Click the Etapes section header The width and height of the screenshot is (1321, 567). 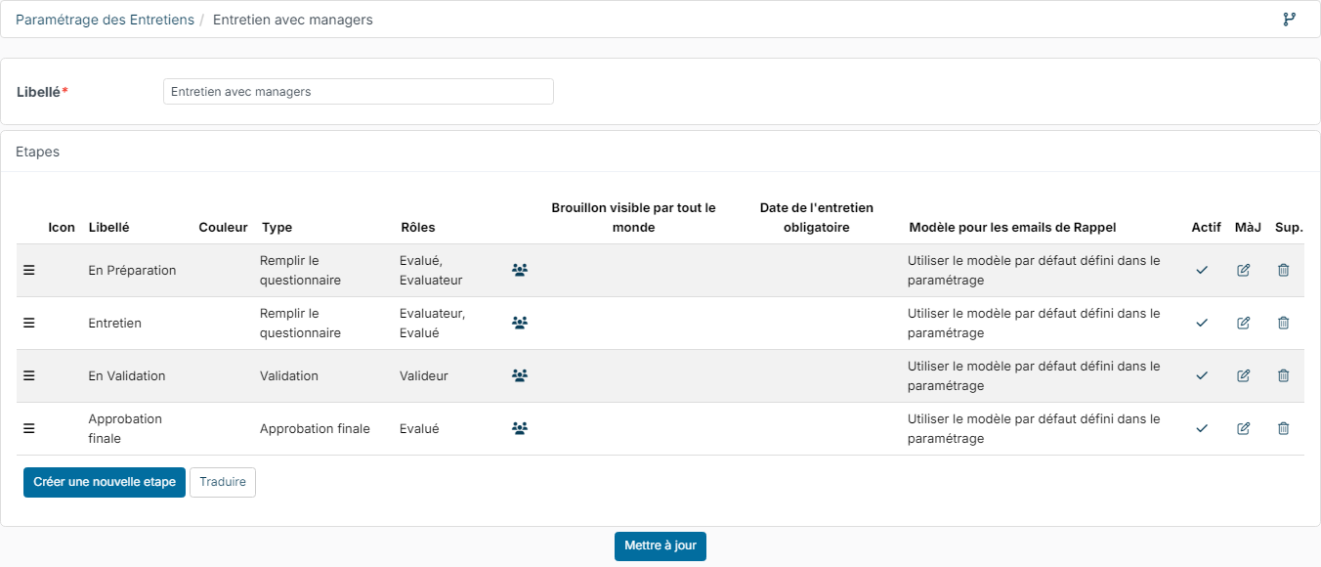(38, 152)
